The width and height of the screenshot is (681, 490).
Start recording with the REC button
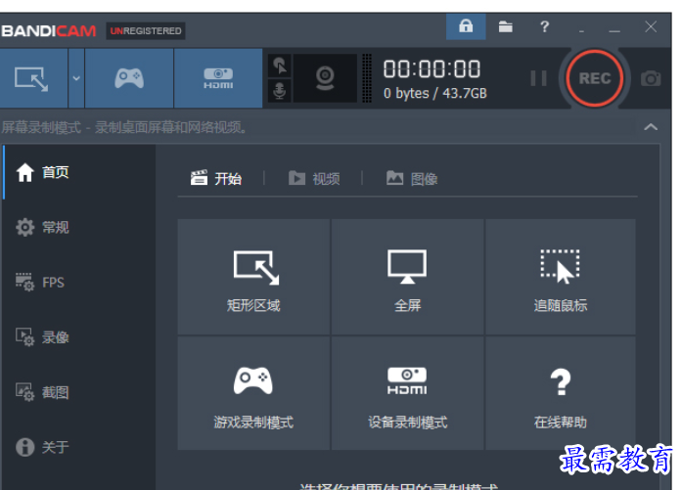595,78
